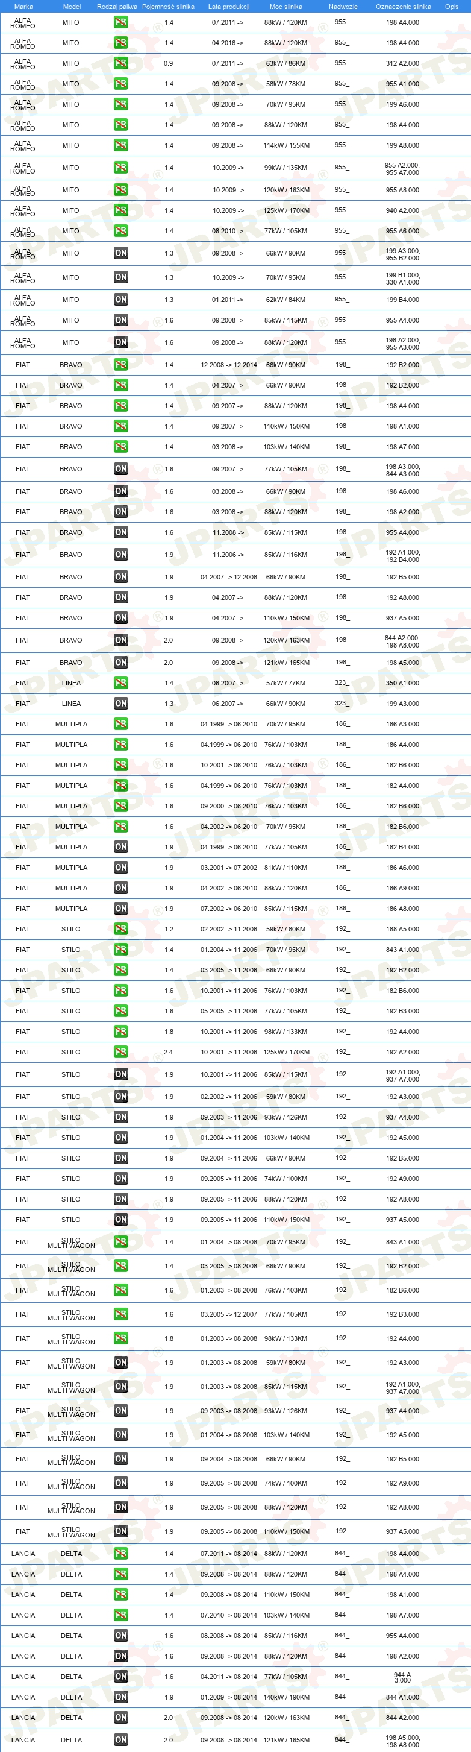
Task: Click the petrol icon in Mito 0.9 row
Action: coord(121,63)
